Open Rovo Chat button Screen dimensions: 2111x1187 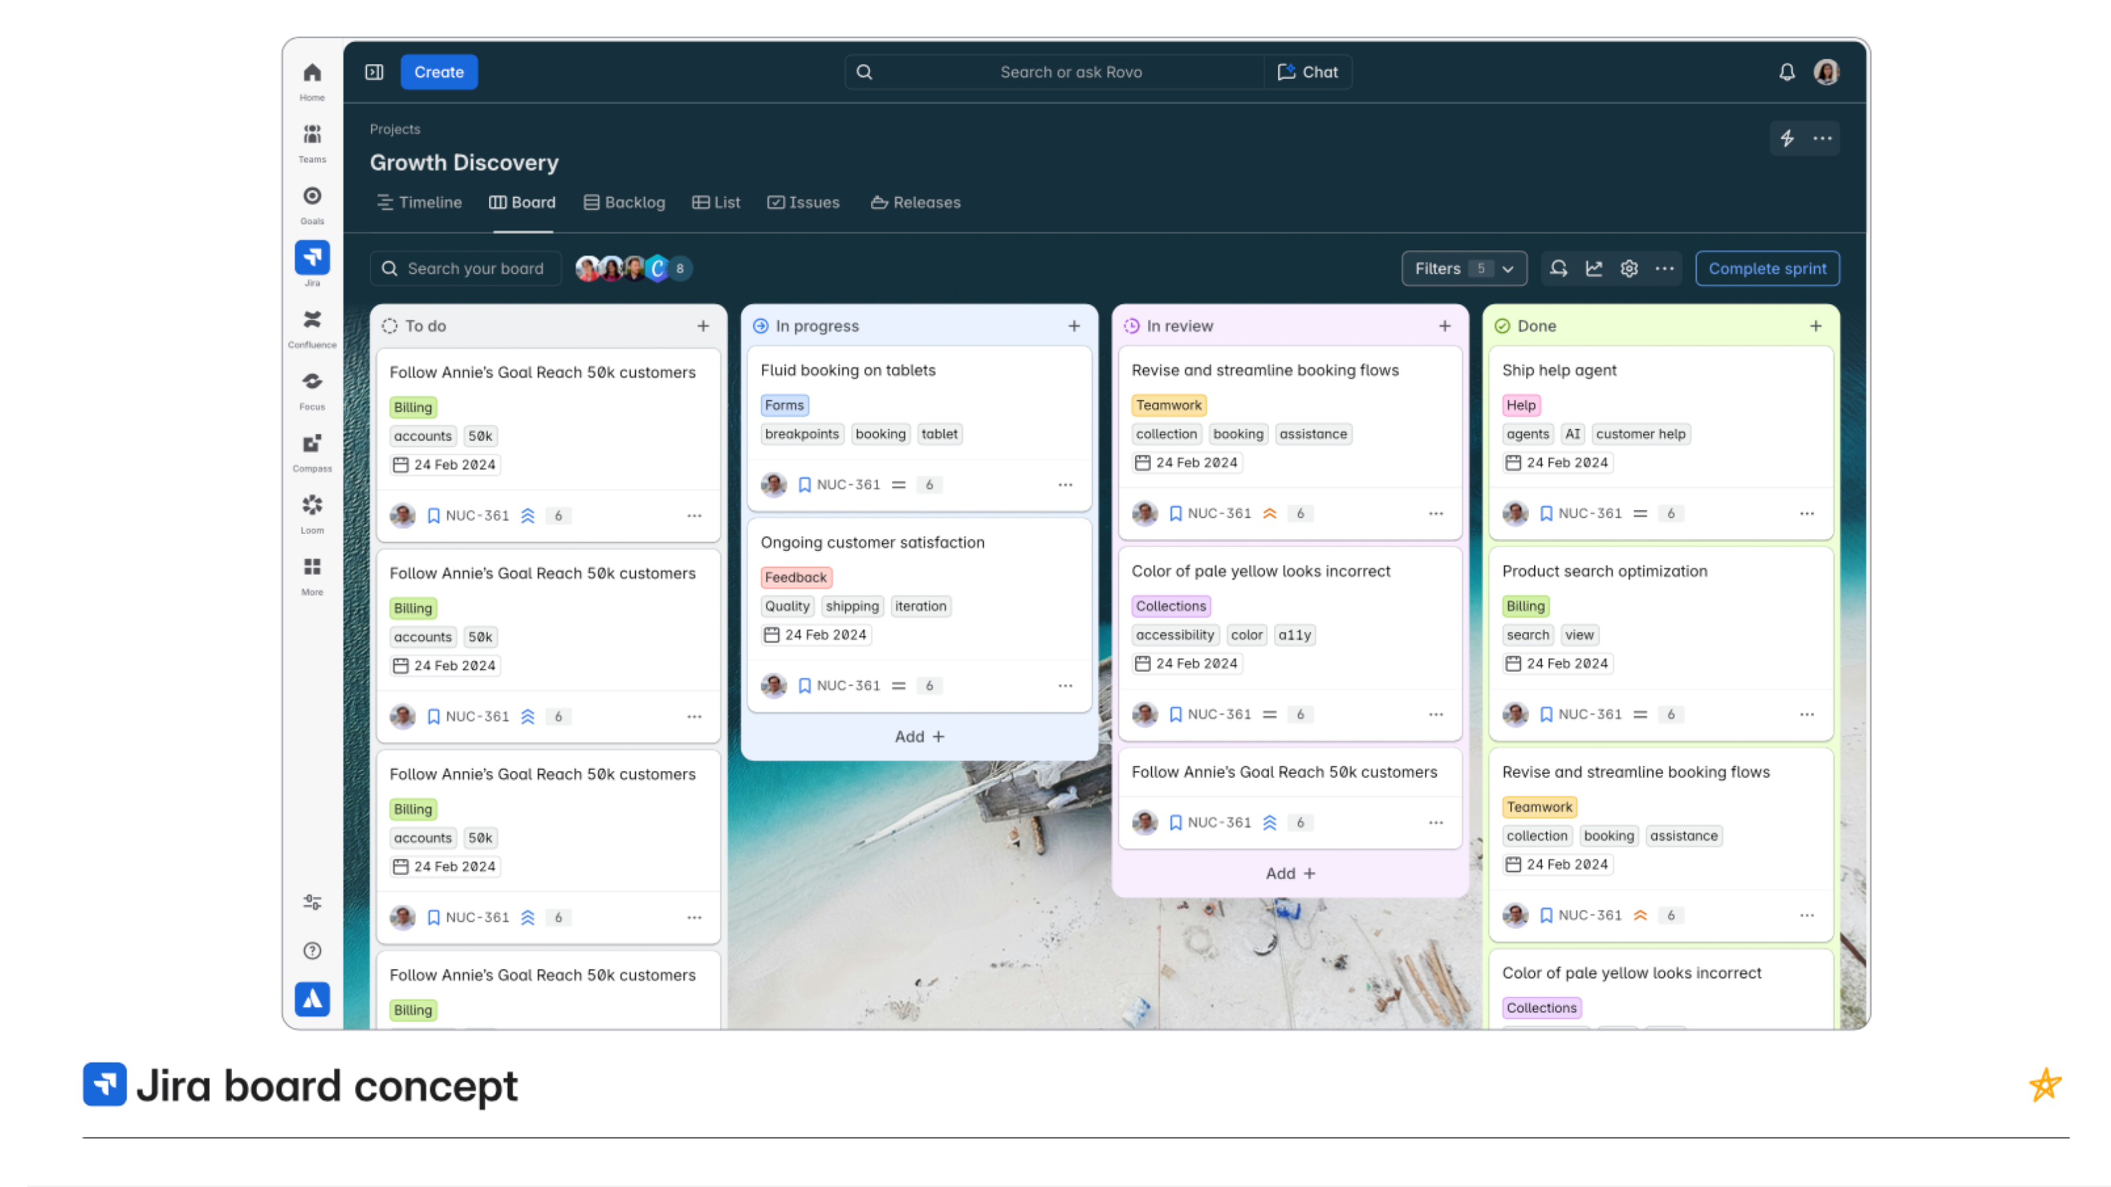point(1308,72)
